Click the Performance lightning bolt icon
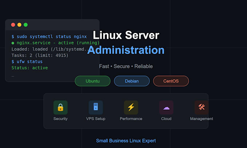The height and width of the screenshot is (148, 247). pyautogui.click(x=131, y=107)
